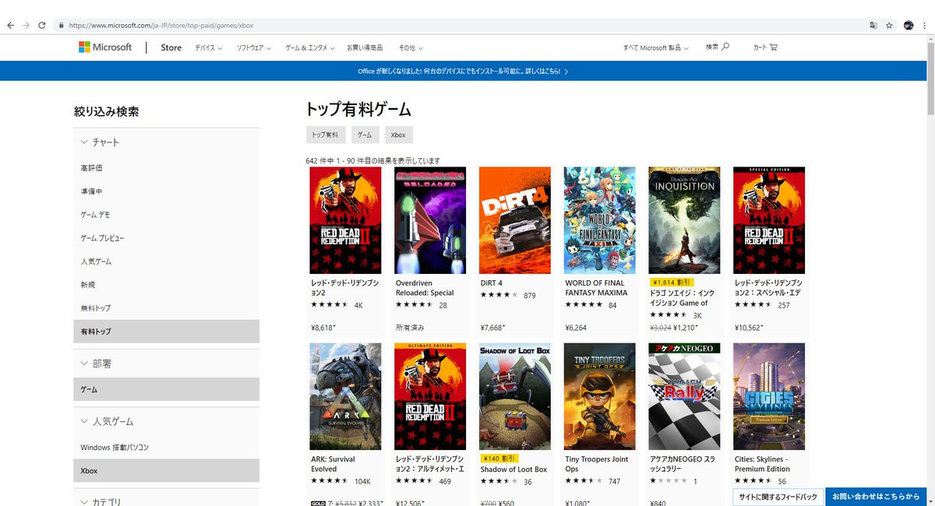Click the ¥140 割引 discount badge

click(499, 459)
